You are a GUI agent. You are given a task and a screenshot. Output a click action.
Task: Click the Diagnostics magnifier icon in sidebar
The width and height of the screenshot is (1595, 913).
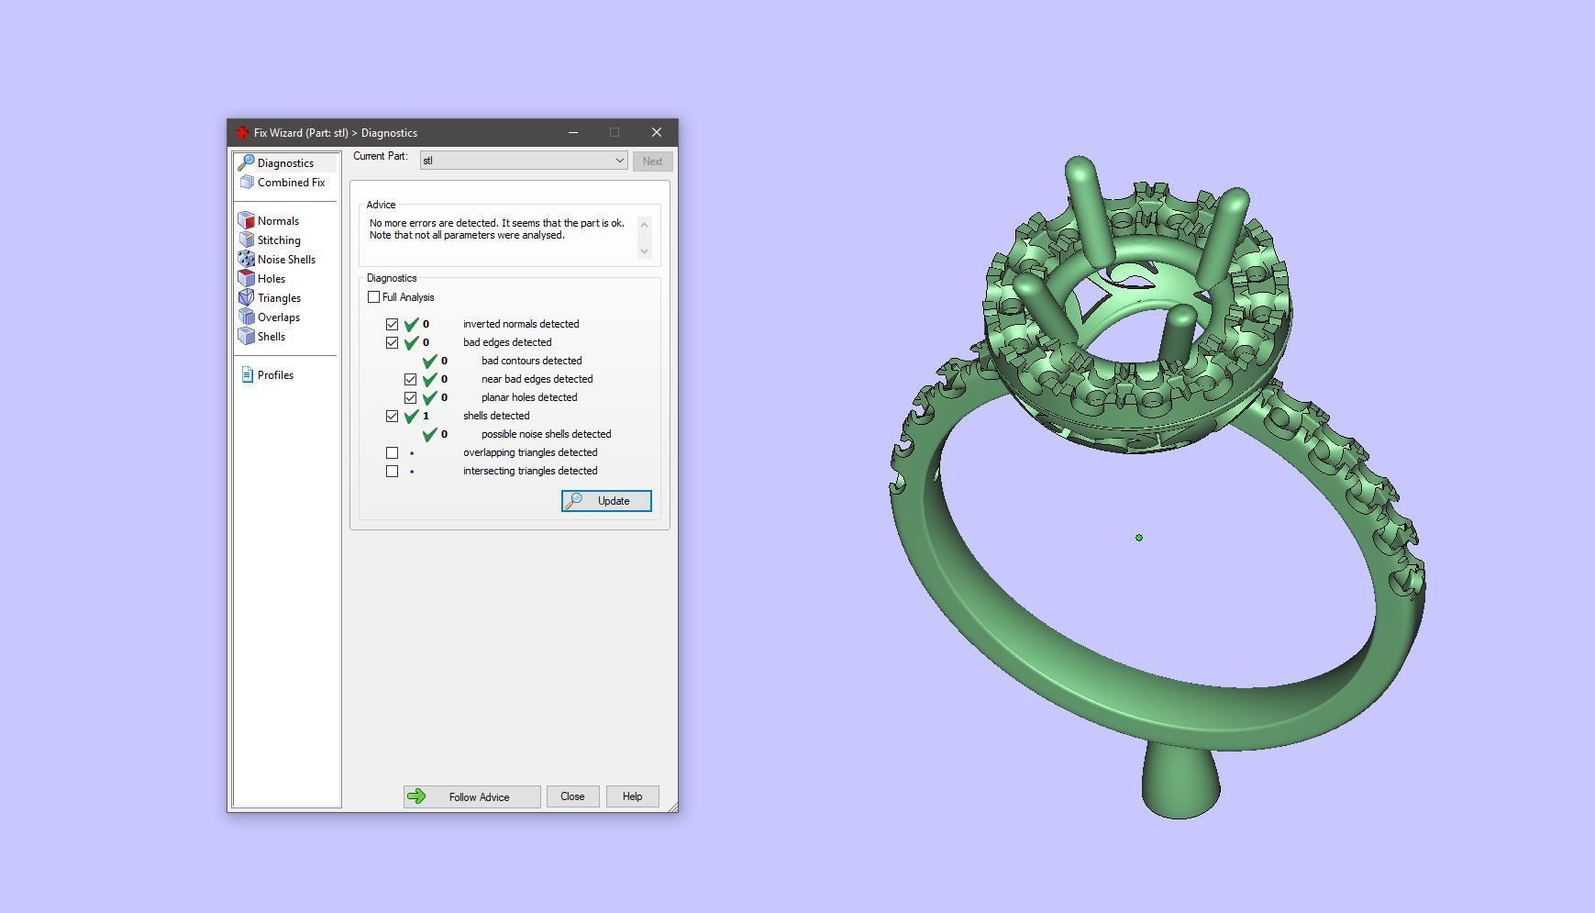[246, 162]
